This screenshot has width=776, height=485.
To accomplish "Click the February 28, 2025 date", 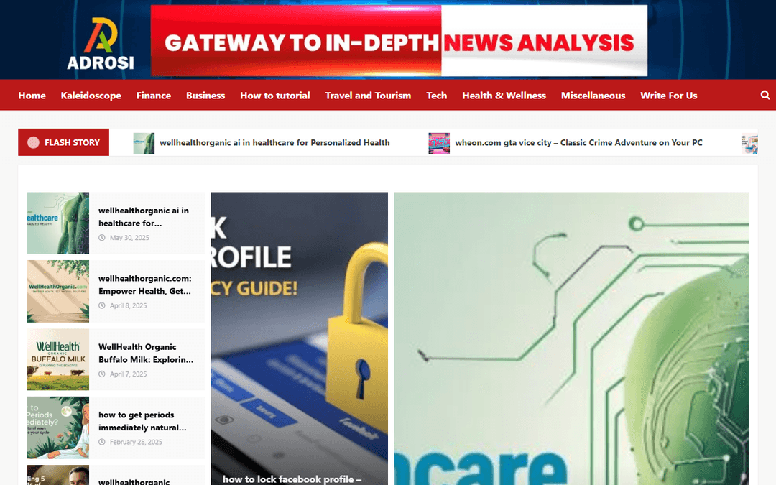I will pos(136,442).
